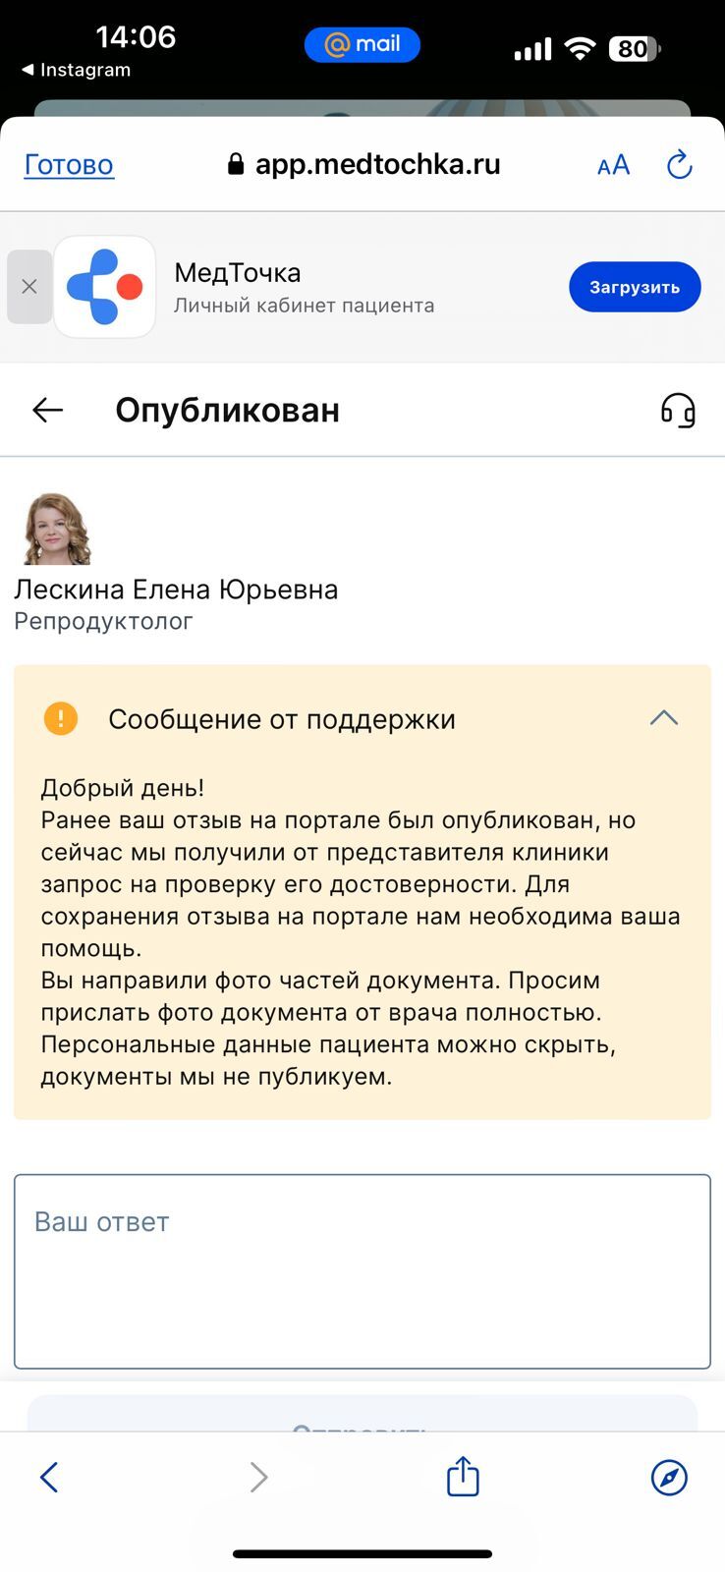Screen dimensions: 725x1572
Task: Go back using the header arrow
Action: pyautogui.click(x=47, y=410)
